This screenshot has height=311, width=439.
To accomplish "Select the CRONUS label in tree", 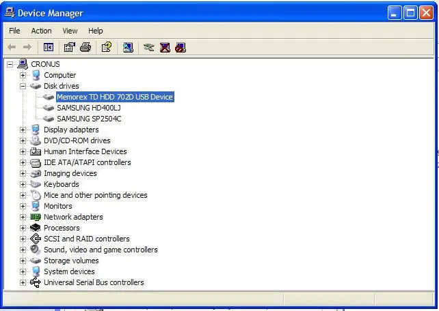I will pos(45,64).
